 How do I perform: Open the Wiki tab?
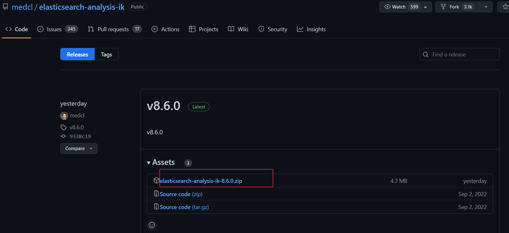pyautogui.click(x=238, y=29)
